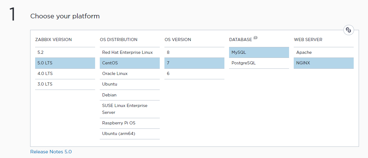Choose CentOS as OS distribution
368x158 pixels.
point(130,63)
